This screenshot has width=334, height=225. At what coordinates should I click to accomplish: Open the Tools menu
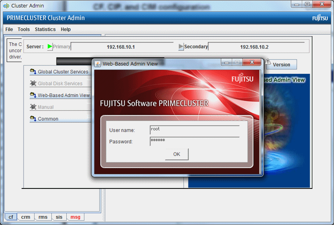(24, 29)
